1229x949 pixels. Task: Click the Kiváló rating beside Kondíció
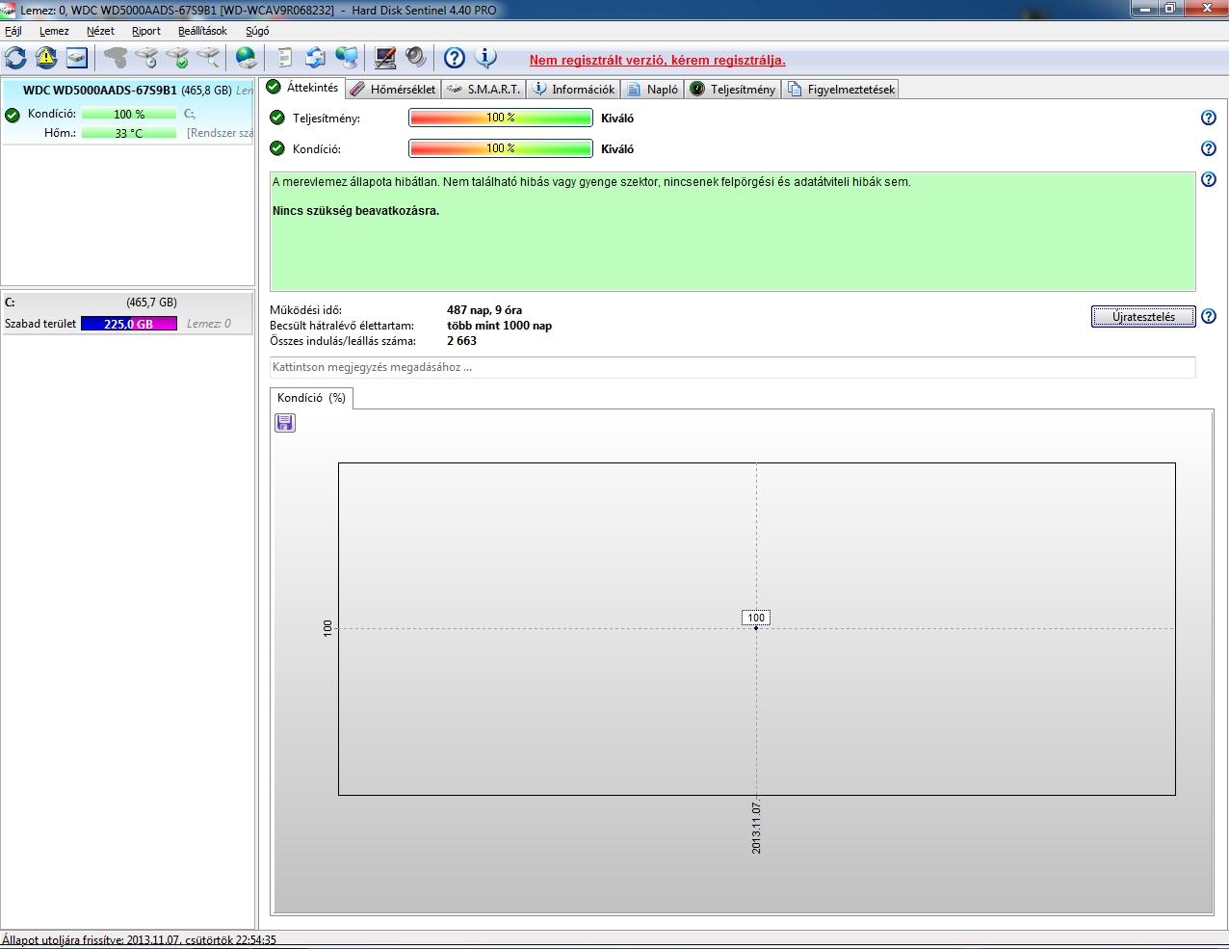(617, 148)
